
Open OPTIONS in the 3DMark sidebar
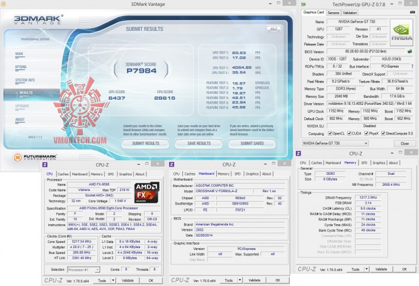click(x=20, y=67)
